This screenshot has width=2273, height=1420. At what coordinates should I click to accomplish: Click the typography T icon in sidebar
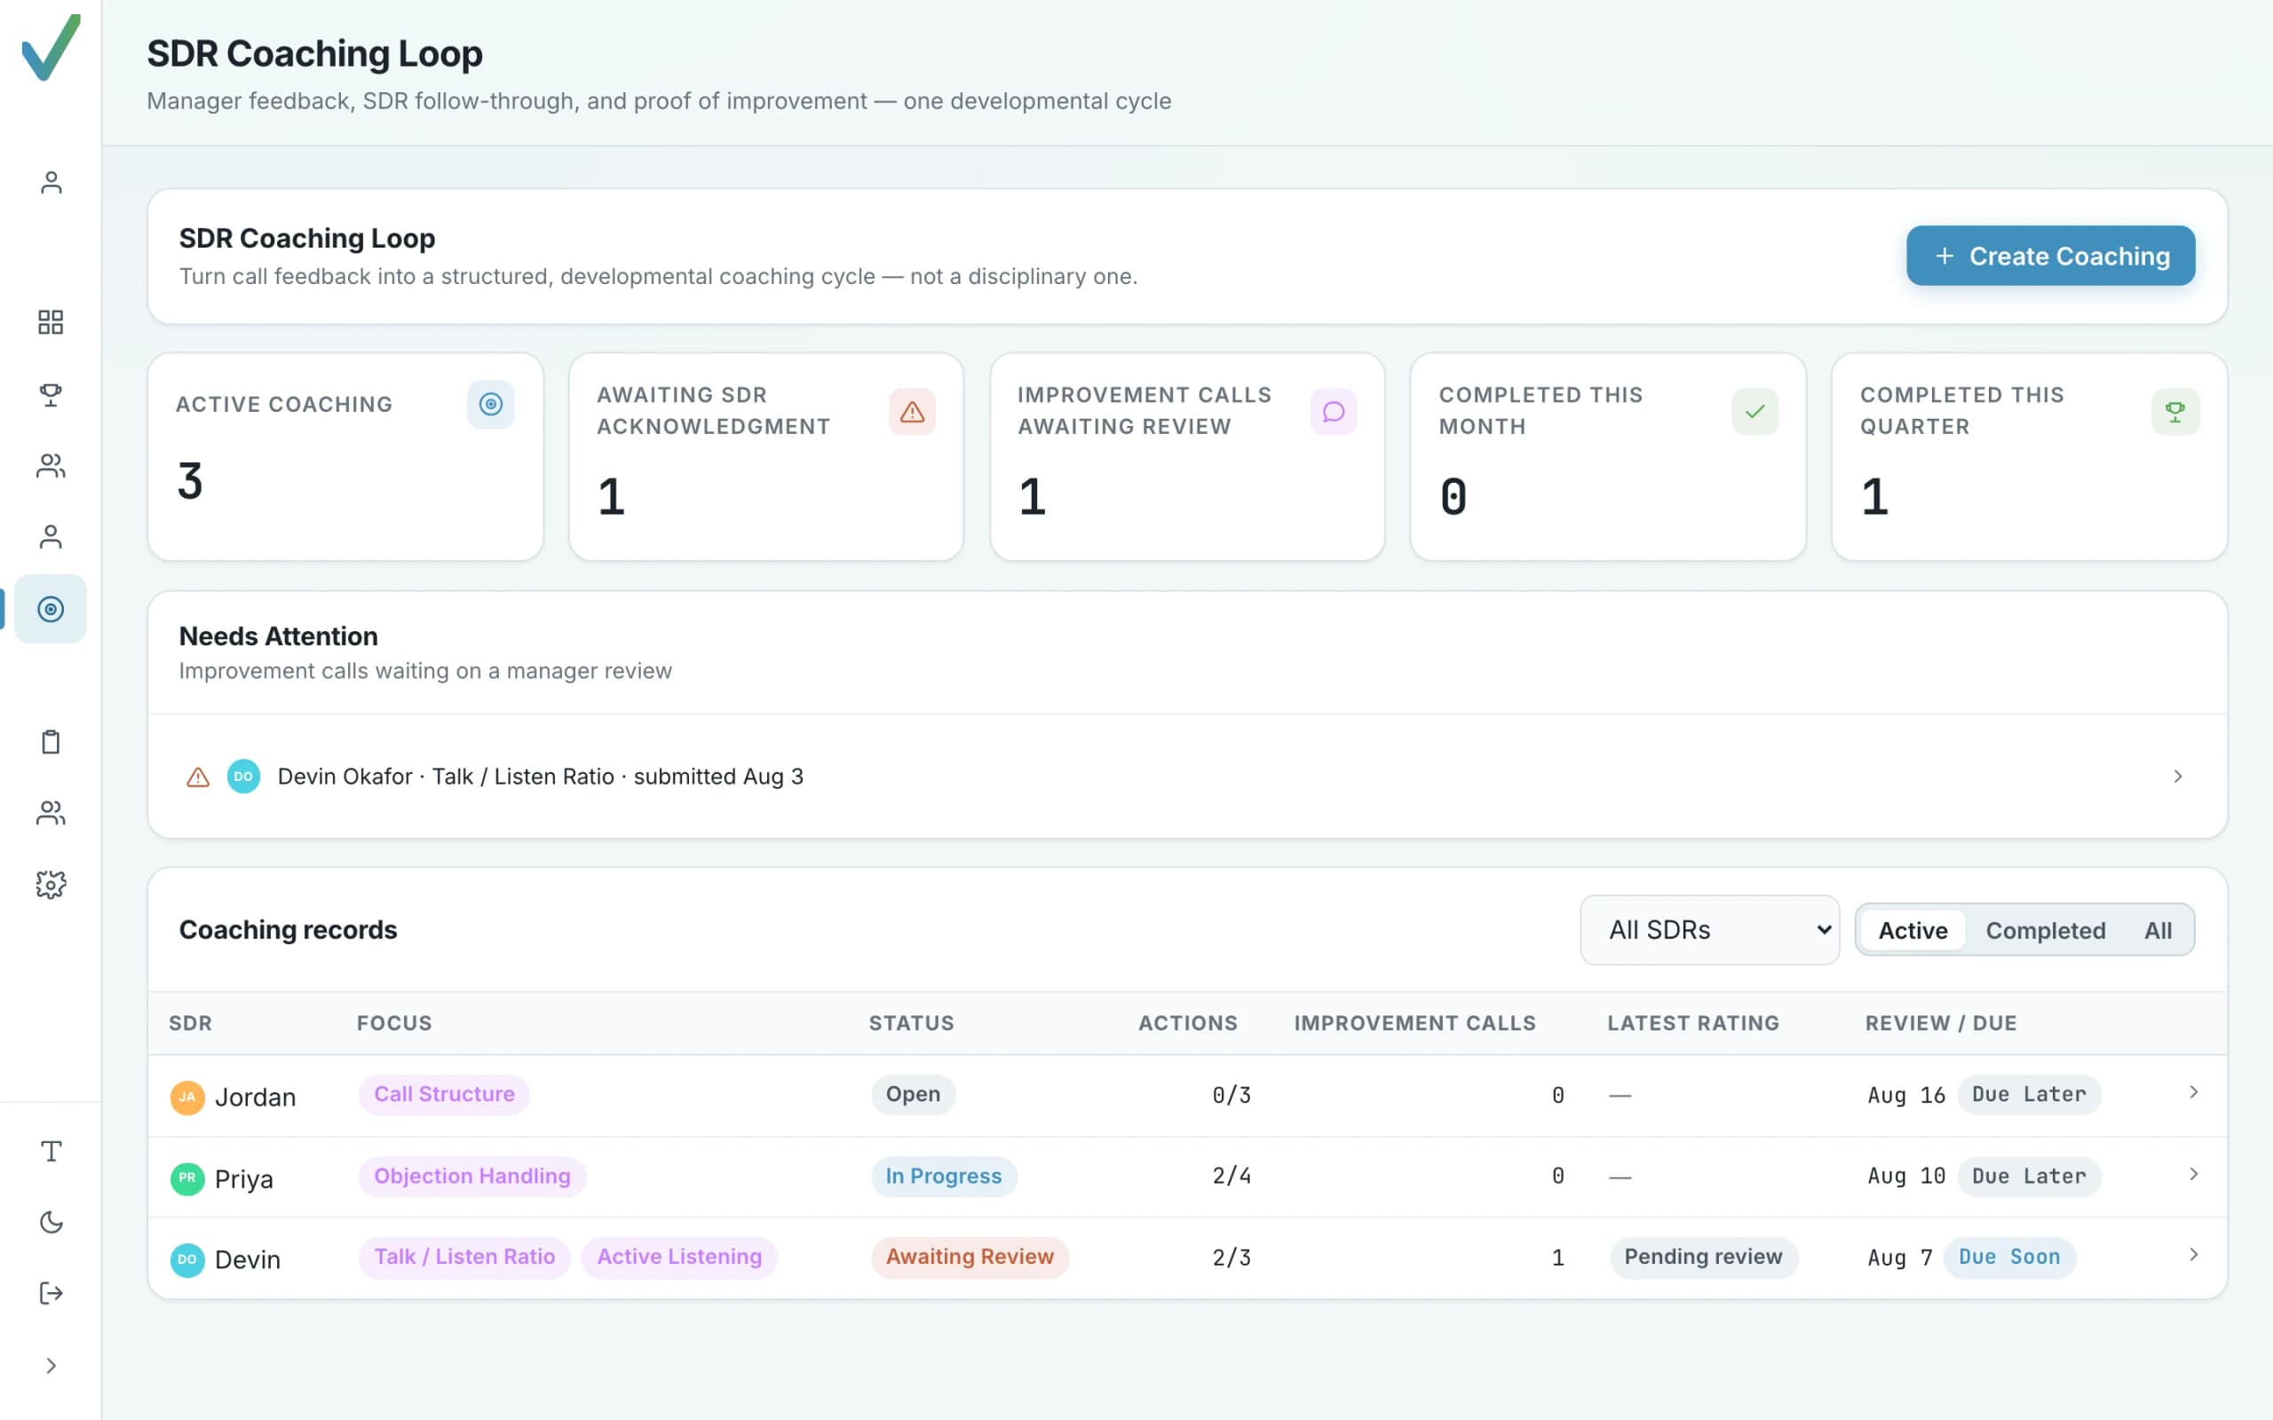51,1151
